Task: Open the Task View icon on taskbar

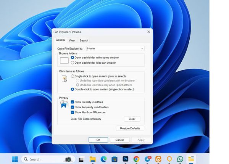Action: click(x=81, y=159)
